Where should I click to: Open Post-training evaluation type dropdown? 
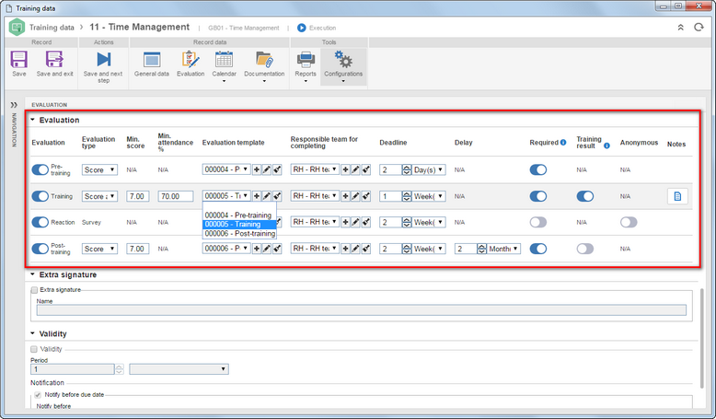pos(99,249)
